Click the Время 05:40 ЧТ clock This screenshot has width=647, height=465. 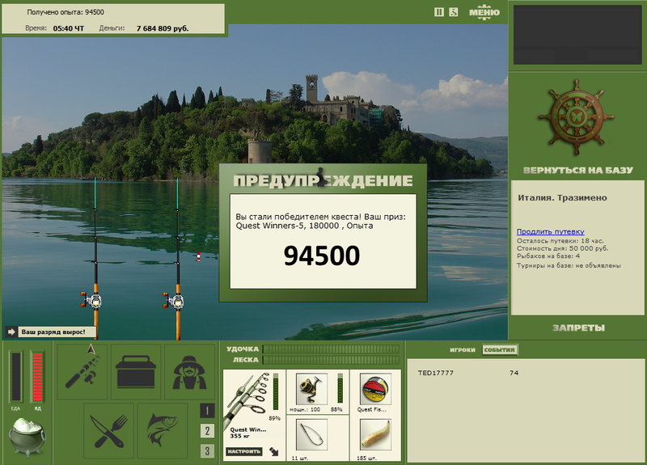tap(69, 28)
